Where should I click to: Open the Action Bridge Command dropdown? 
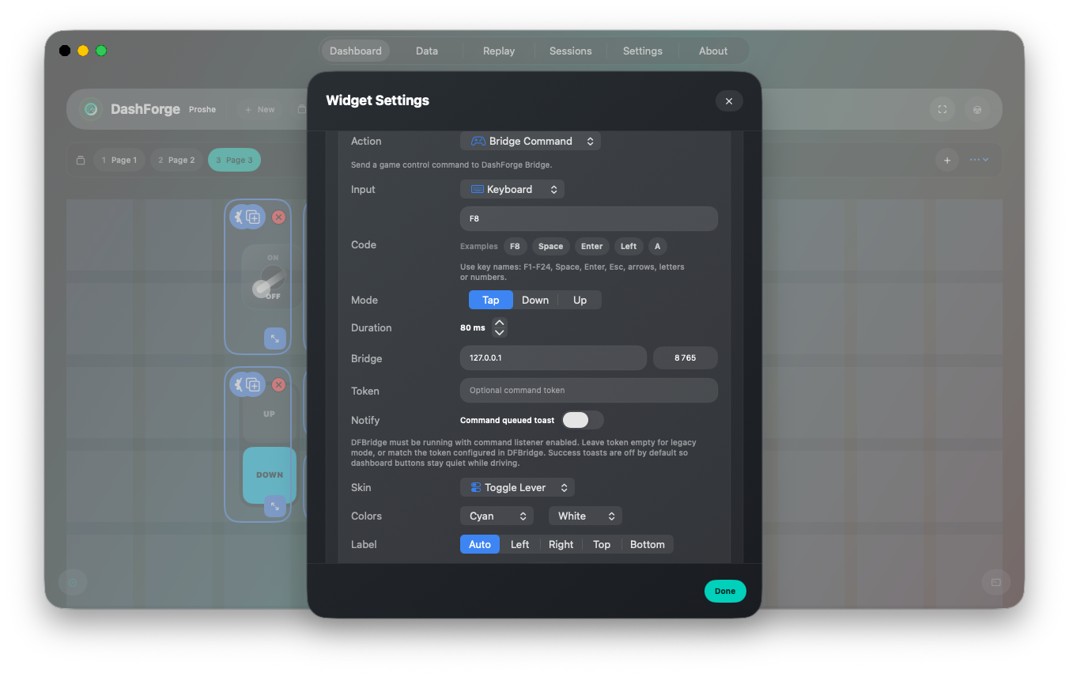pyautogui.click(x=531, y=141)
